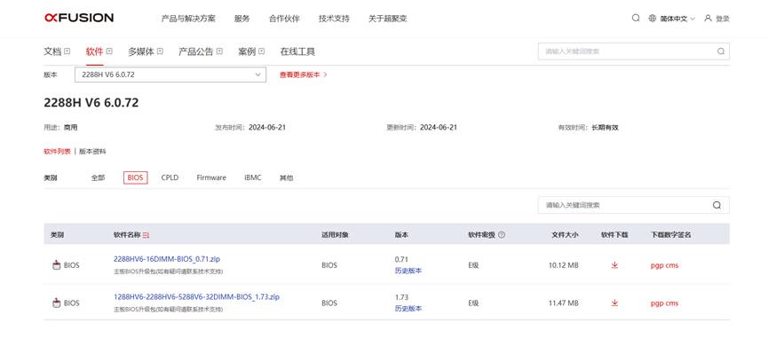Switch to 文档 tab
The image size is (768, 354).
tap(52, 51)
